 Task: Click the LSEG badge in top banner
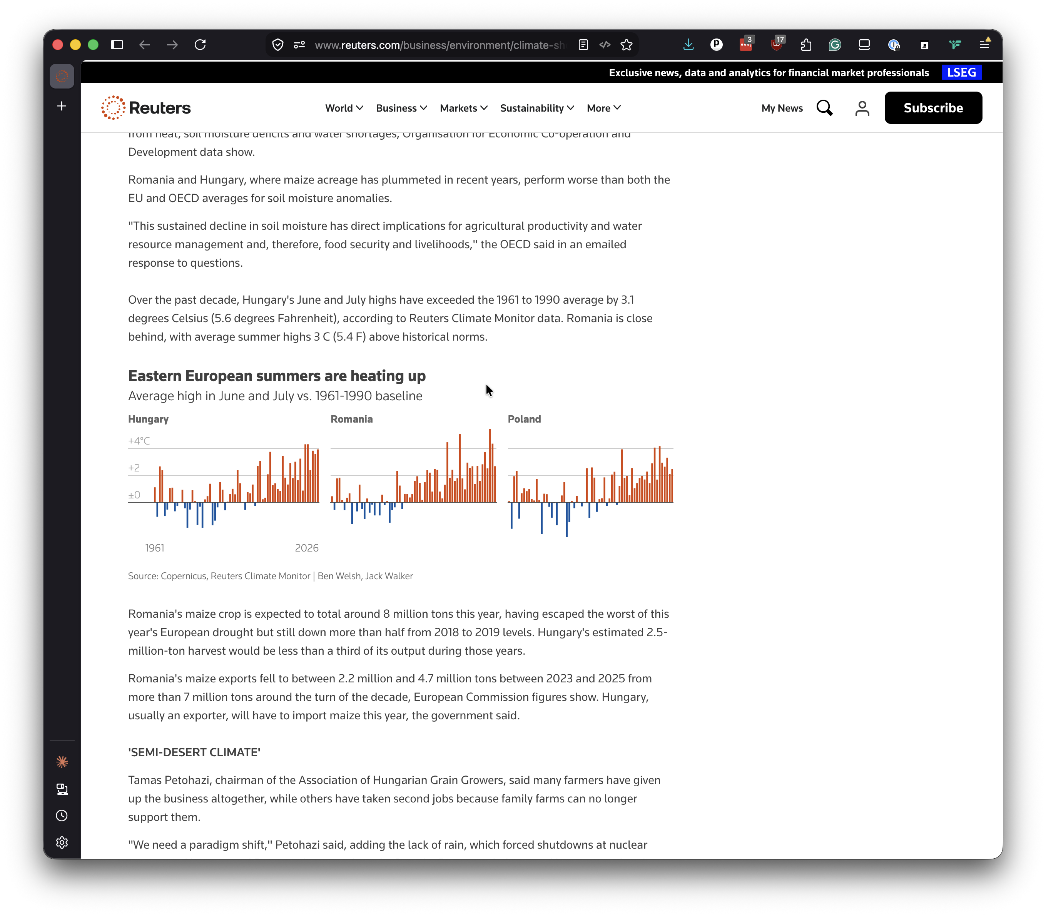click(x=961, y=73)
